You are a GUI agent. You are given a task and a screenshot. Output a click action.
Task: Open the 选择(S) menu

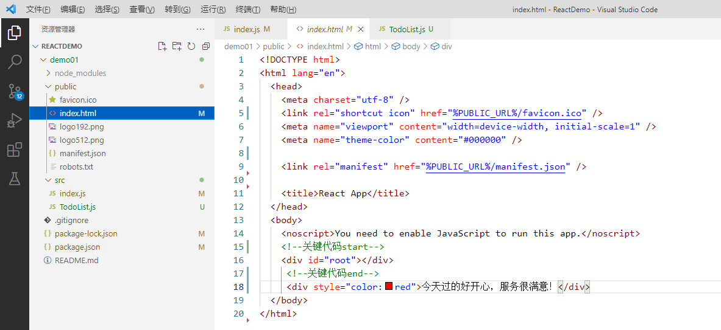point(107,10)
